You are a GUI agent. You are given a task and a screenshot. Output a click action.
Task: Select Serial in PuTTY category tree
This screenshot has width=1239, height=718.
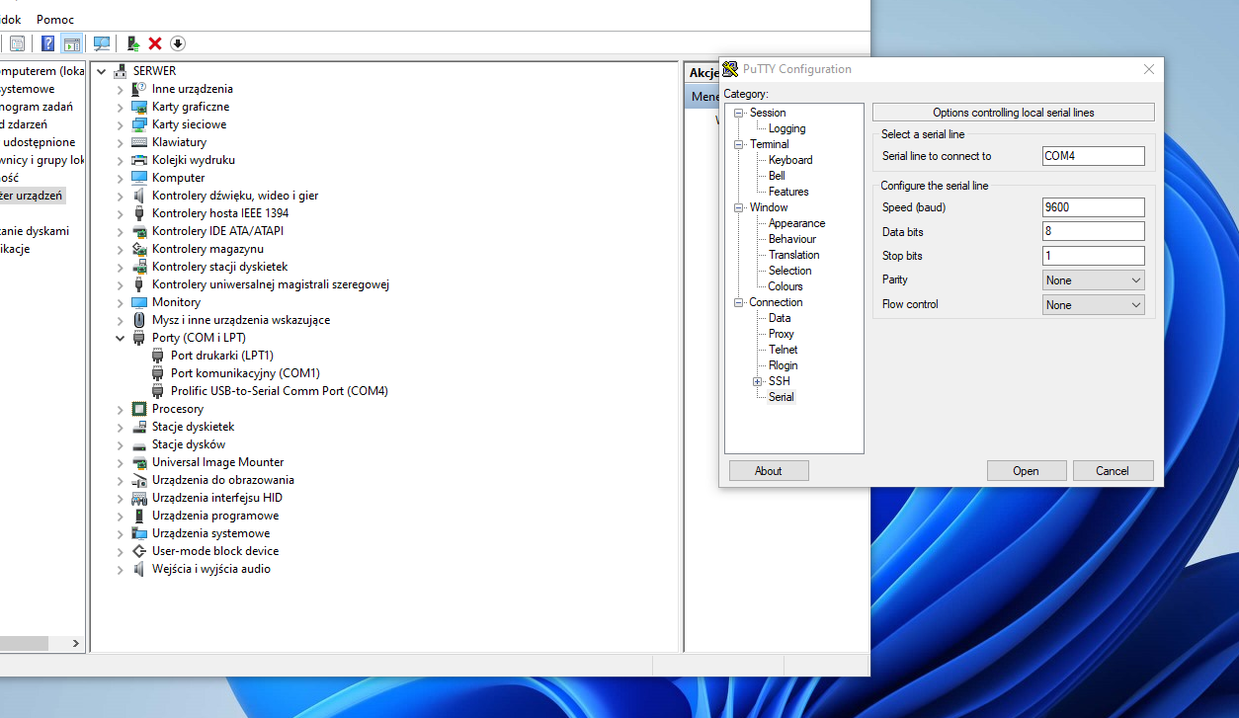781,397
